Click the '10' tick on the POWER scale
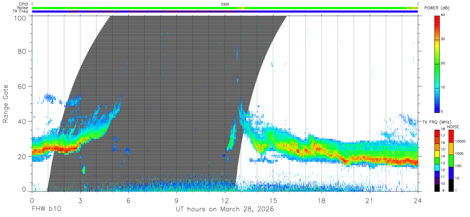 pos(443,88)
